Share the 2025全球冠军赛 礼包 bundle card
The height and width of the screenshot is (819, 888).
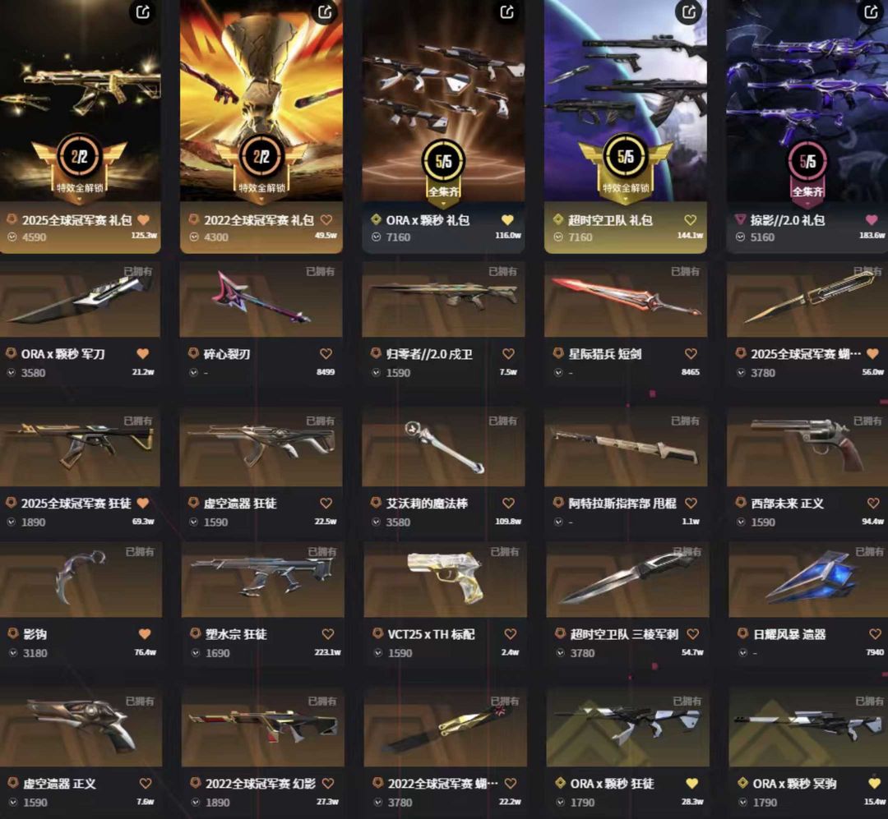[143, 12]
